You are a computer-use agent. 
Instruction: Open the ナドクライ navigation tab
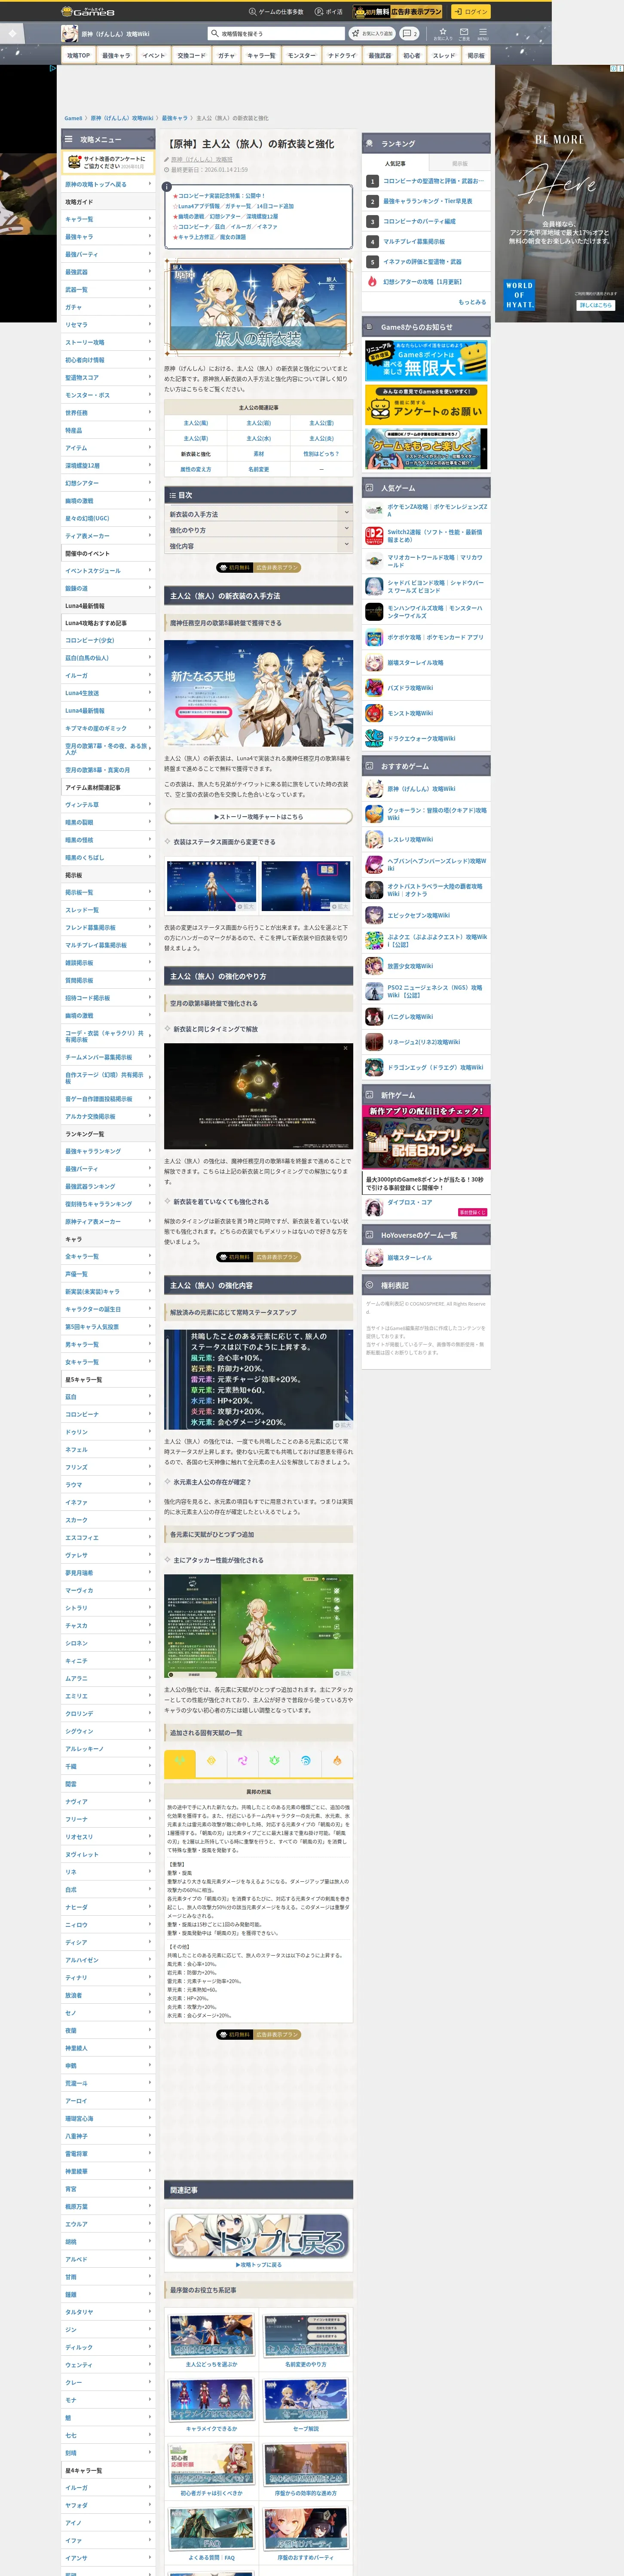342,56
